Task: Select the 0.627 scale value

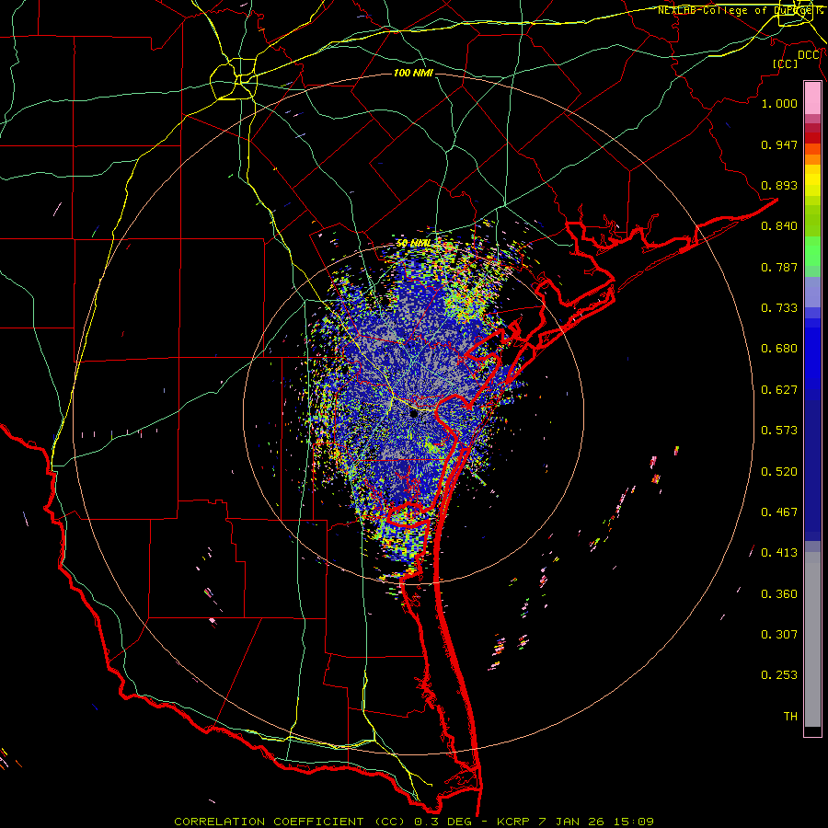Action: click(x=779, y=390)
